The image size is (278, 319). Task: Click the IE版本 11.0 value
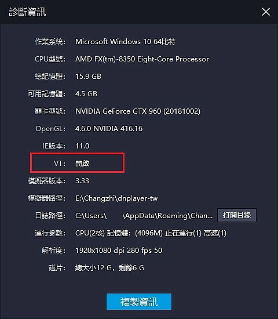[82, 146]
